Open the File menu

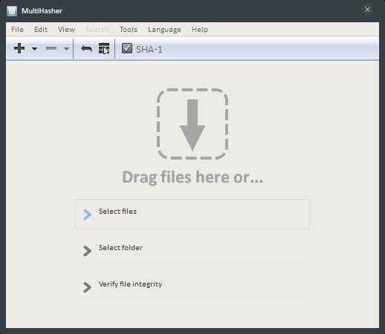(17, 30)
